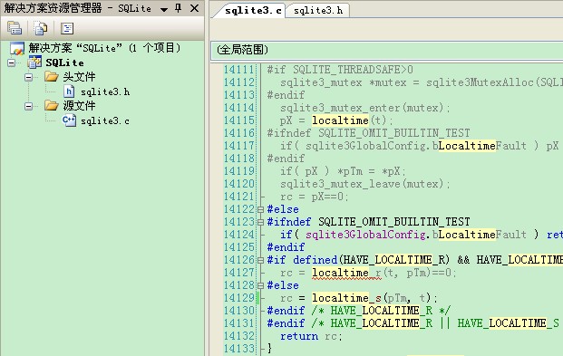Collapse the 源文件 folder
563x356 pixels.
pos(29,106)
